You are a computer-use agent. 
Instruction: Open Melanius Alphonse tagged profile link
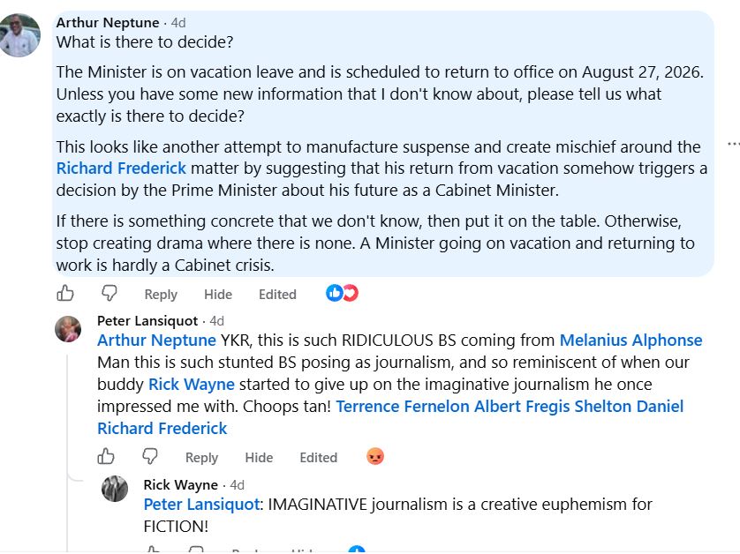pos(631,340)
